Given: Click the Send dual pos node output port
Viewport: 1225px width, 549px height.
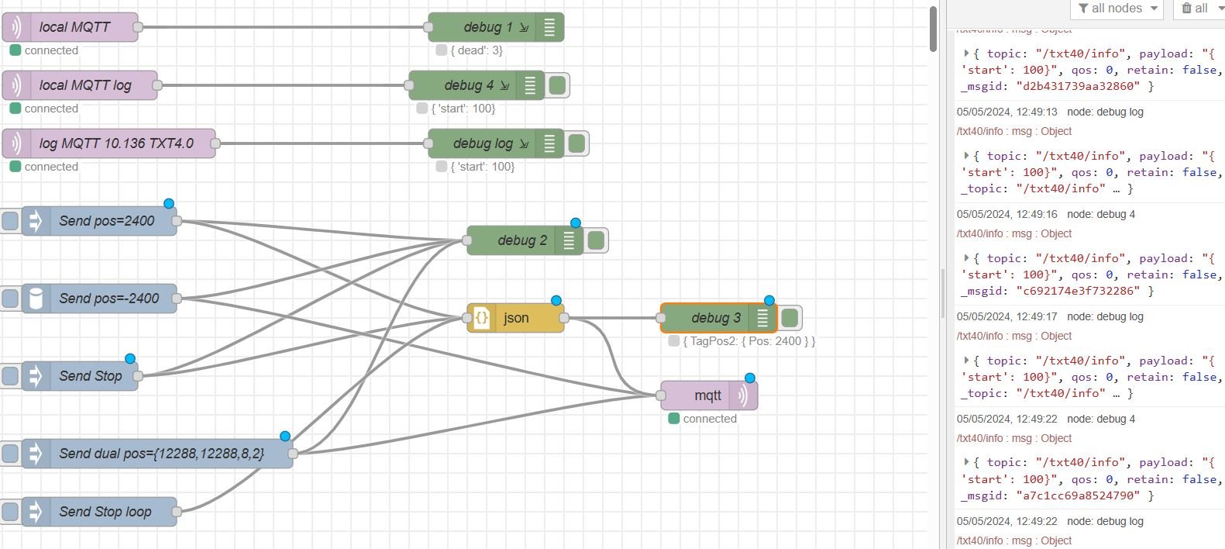Looking at the screenshot, I should [x=293, y=454].
